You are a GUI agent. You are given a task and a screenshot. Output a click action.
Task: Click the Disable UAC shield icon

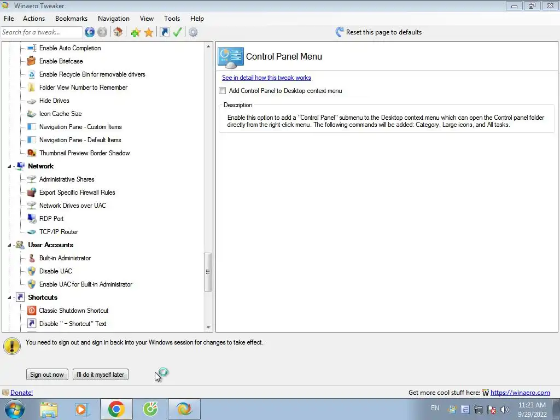pos(31,271)
